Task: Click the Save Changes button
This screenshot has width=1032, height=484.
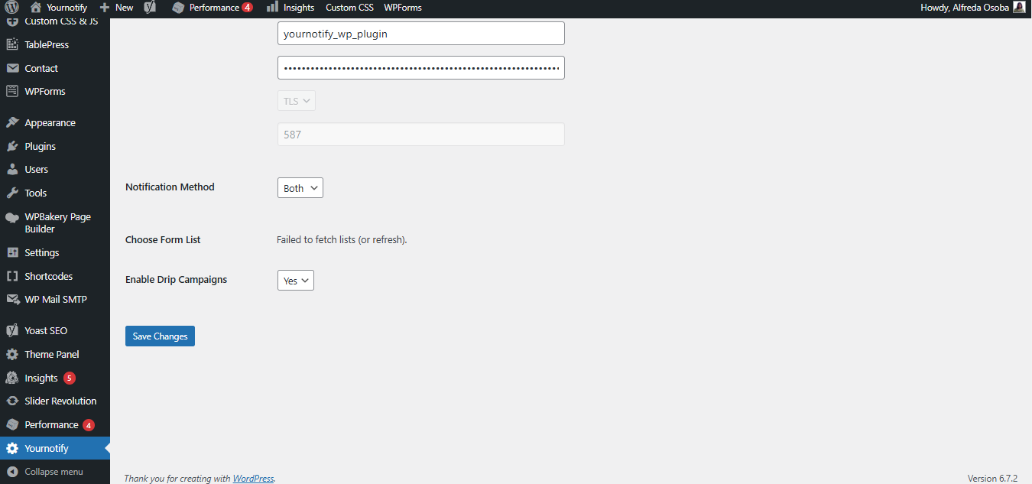Action: [160, 336]
